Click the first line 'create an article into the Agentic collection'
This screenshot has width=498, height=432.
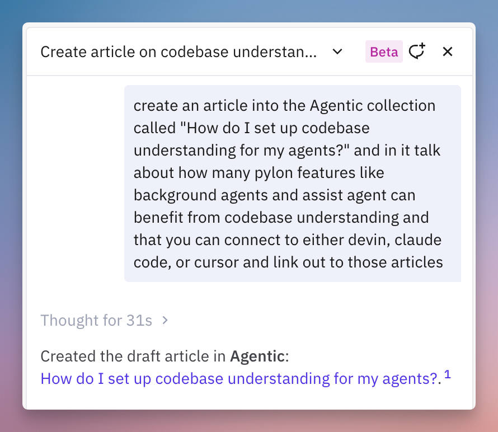coord(284,105)
